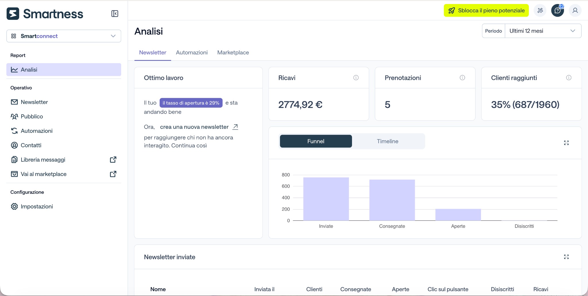Click info icon on Prenotazioni card
Viewport: 588px width, 296px height.
462,78
